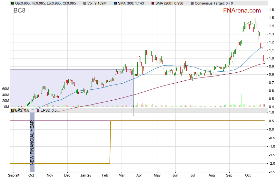Click the gold EPS legend swatch
This screenshot has width=277, height=182.
click(12, 110)
